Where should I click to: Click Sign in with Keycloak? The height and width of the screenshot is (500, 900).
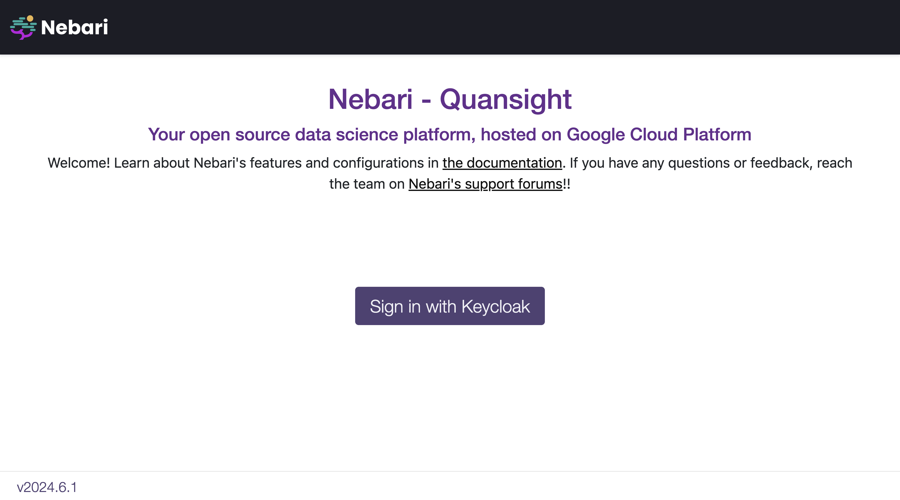pos(450,306)
